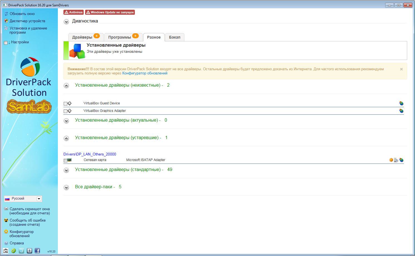Open the Русский language dropdown arrow
Screen dimensions: 415x256
pos(39,199)
